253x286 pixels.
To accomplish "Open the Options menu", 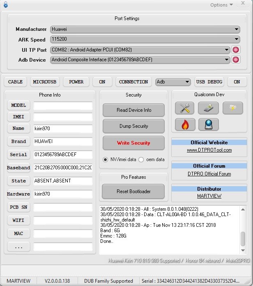I will pyautogui.click(x=221, y=5).
